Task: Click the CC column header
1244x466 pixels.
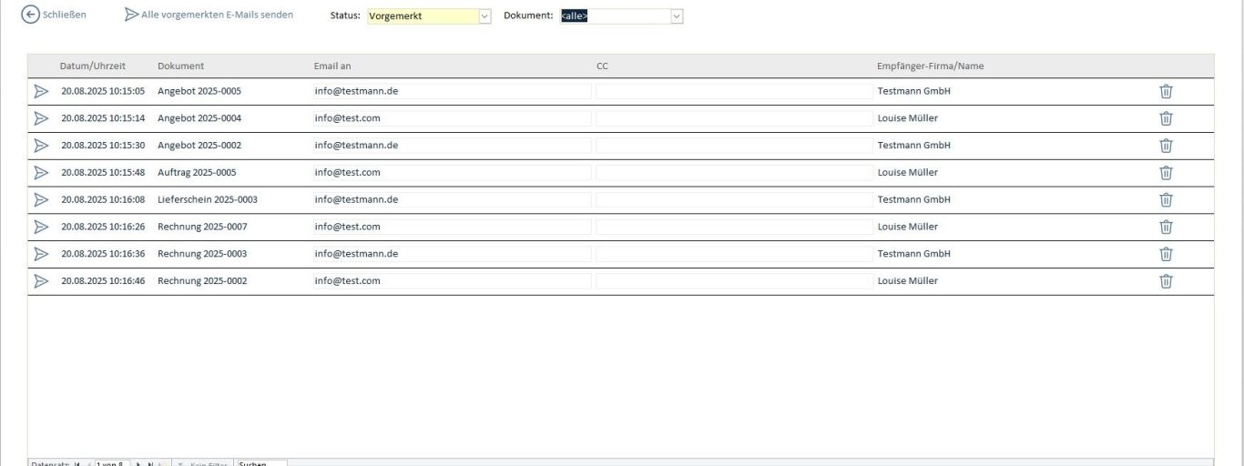Action: click(x=602, y=66)
